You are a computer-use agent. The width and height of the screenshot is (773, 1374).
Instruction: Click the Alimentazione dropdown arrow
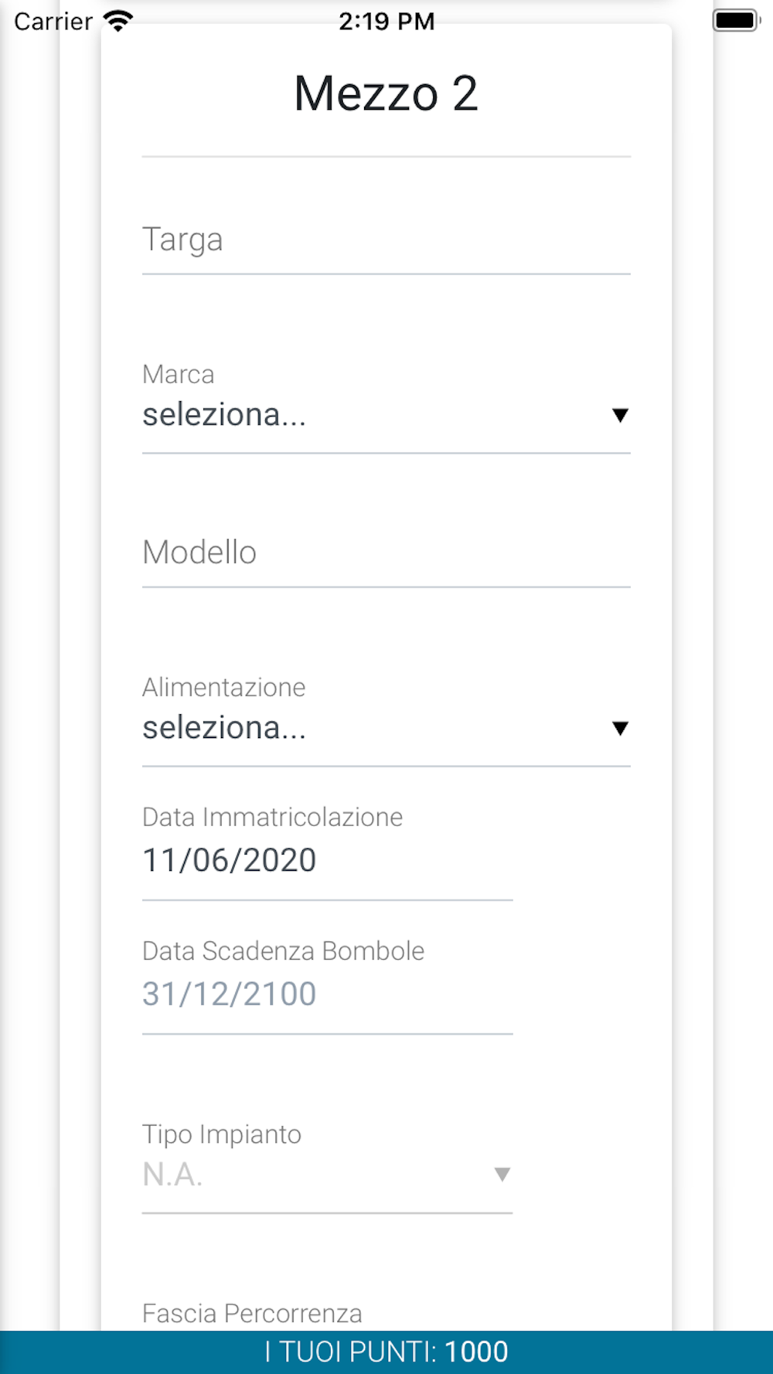click(x=620, y=729)
